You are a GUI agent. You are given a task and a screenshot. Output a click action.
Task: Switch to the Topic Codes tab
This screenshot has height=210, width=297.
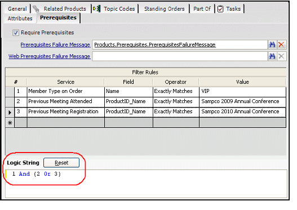coord(116,8)
